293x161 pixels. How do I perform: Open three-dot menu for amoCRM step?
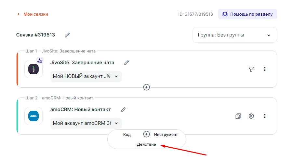(x=265, y=116)
